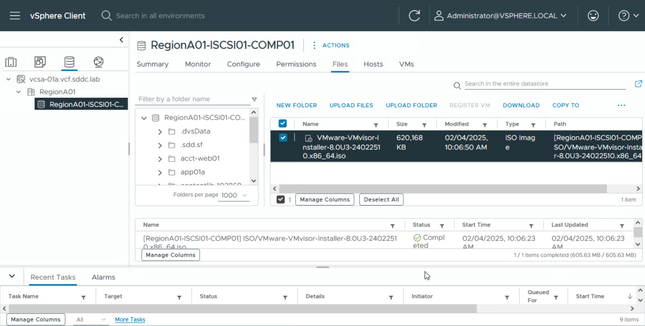The image size is (645, 326).
Task: Switch to the Alarms tab
Action: pyautogui.click(x=104, y=277)
